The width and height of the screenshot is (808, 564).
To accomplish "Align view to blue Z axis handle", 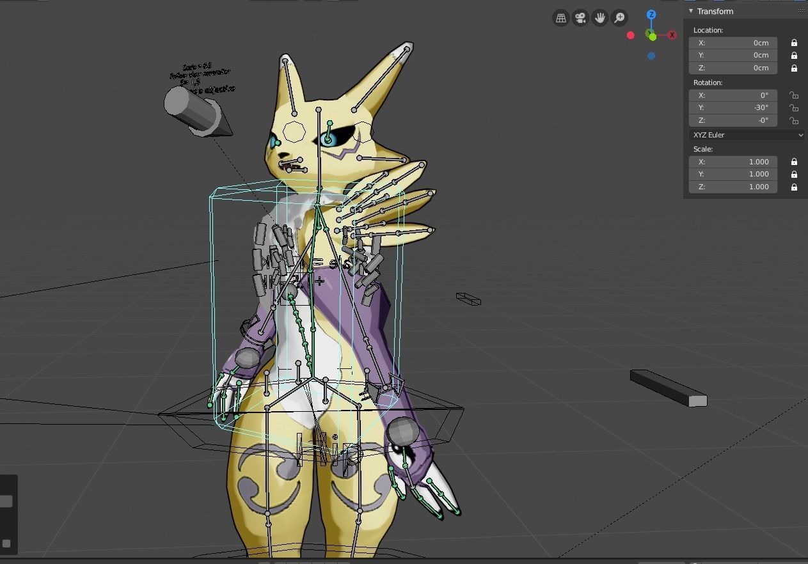I will tap(651, 14).
